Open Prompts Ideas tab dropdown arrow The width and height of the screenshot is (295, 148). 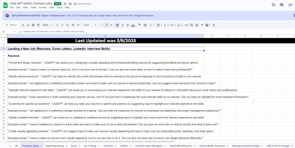pyautogui.click(x=41, y=146)
